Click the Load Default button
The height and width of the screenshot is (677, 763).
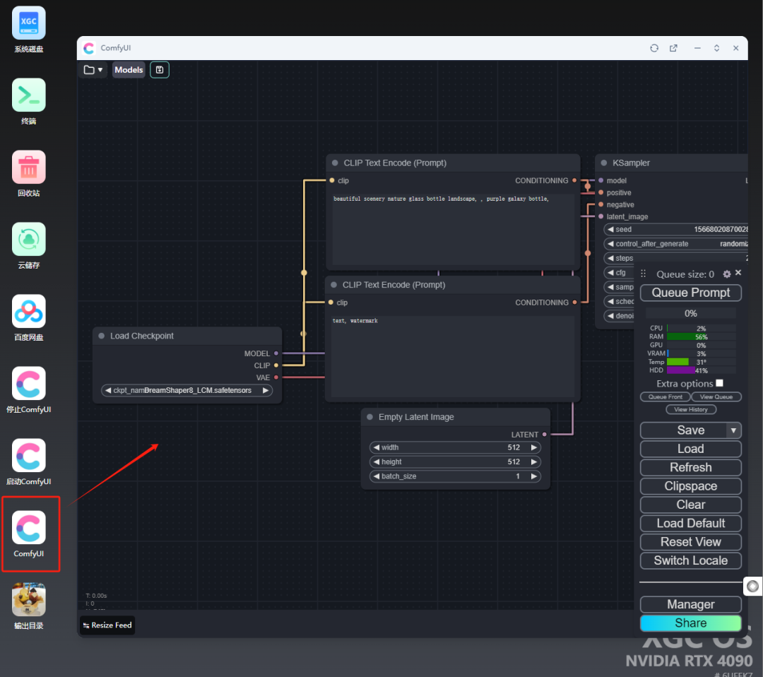tap(690, 524)
